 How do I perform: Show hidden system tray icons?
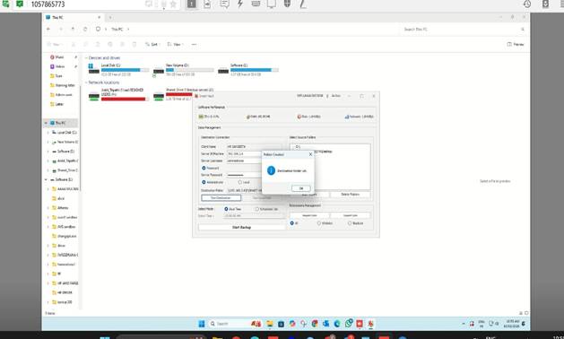click(x=464, y=324)
